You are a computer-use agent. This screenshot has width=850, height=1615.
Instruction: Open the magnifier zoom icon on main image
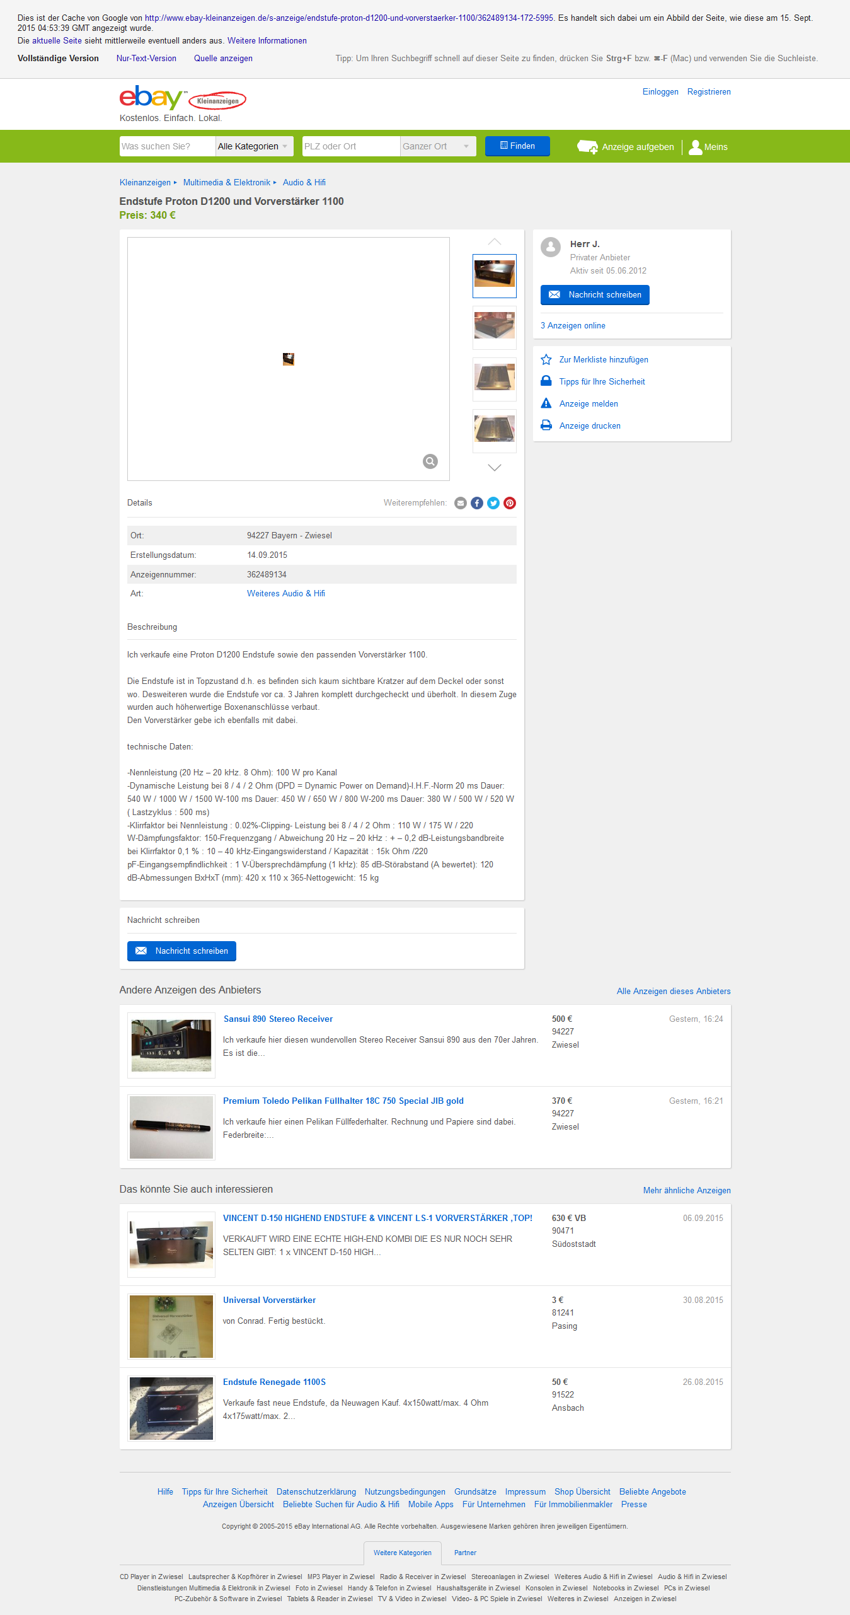coord(430,461)
